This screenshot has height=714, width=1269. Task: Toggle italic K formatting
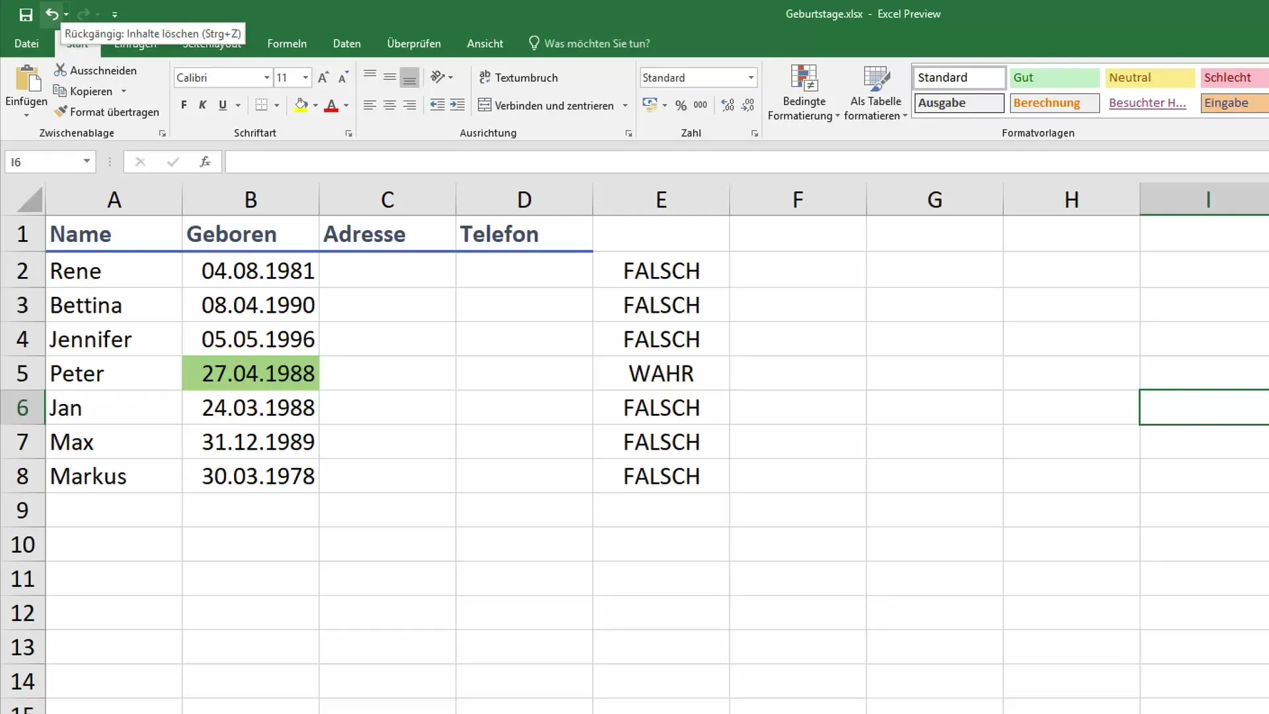(202, 105)
